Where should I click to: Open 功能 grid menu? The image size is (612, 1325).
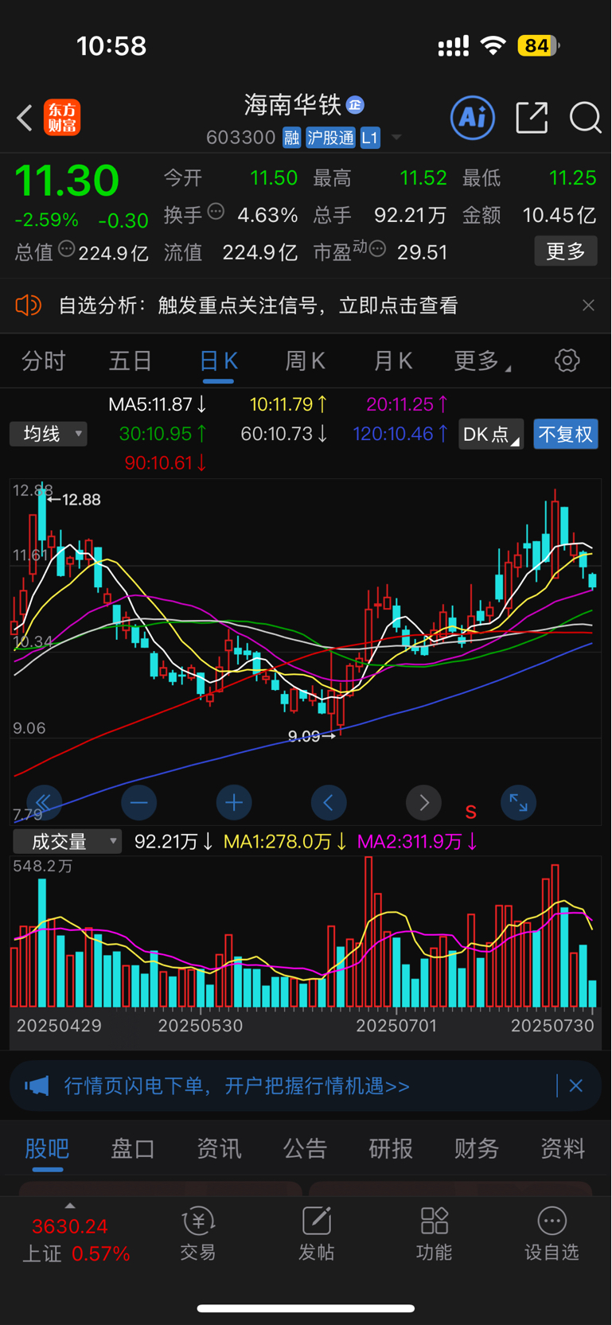click(x=434, y=1234)
